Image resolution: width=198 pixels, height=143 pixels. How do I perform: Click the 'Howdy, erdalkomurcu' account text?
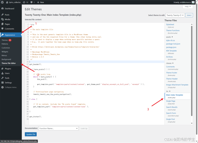[182, 2]
